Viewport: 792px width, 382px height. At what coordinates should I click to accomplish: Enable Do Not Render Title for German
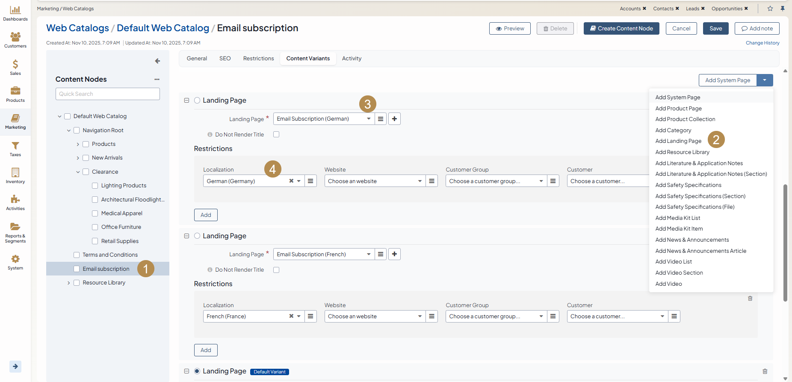tap(276, 134)
